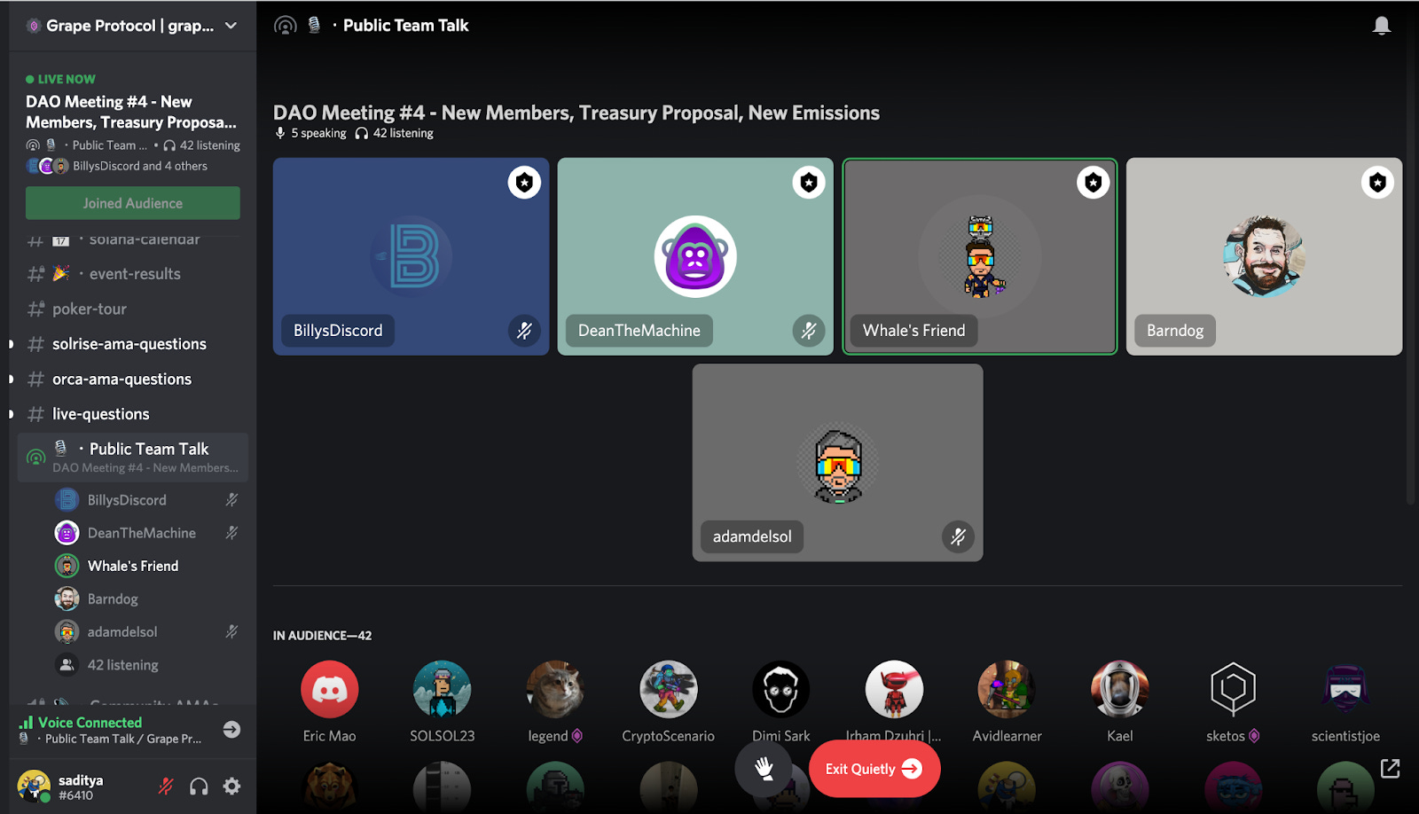The width and height of the screenshot is (1419, 814).
Task: Click the Public Team Talk / Grape Pr... voice path
Action: coord(123,739)
